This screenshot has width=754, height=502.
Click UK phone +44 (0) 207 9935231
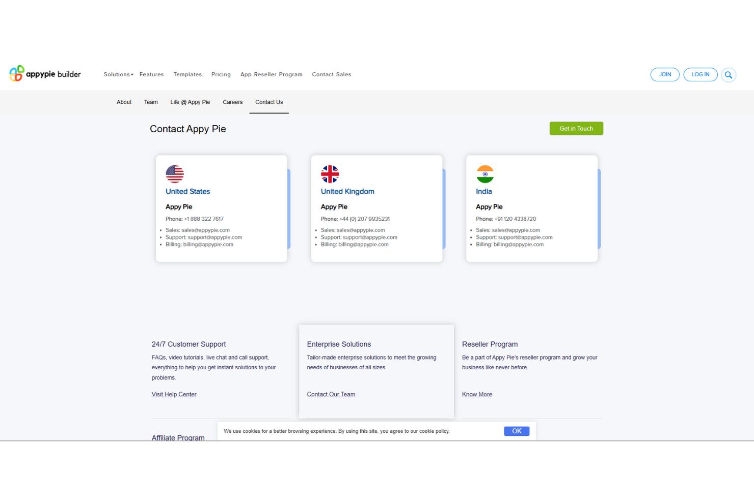364,219
